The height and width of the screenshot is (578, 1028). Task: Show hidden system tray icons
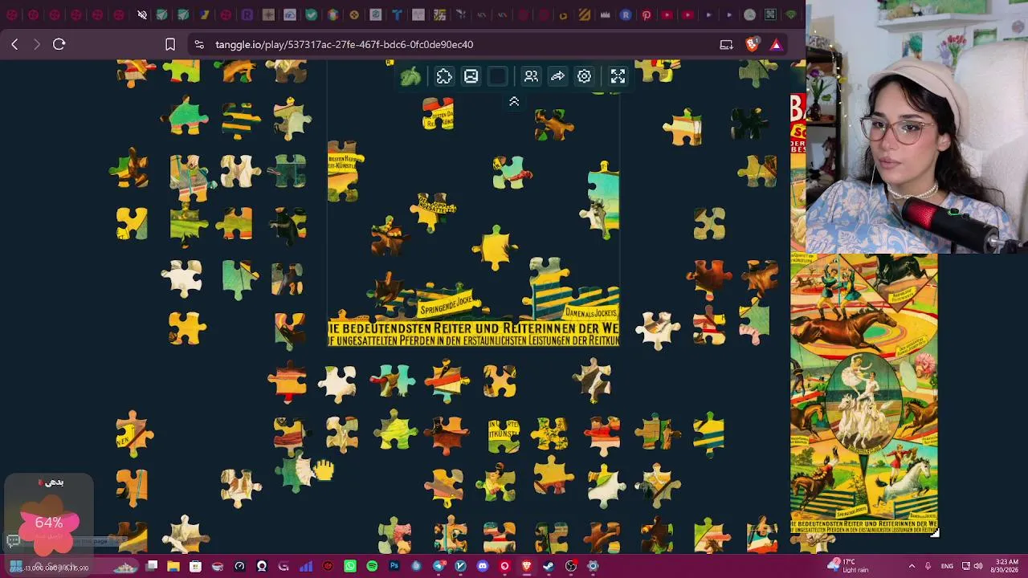[x=911, y=566]
